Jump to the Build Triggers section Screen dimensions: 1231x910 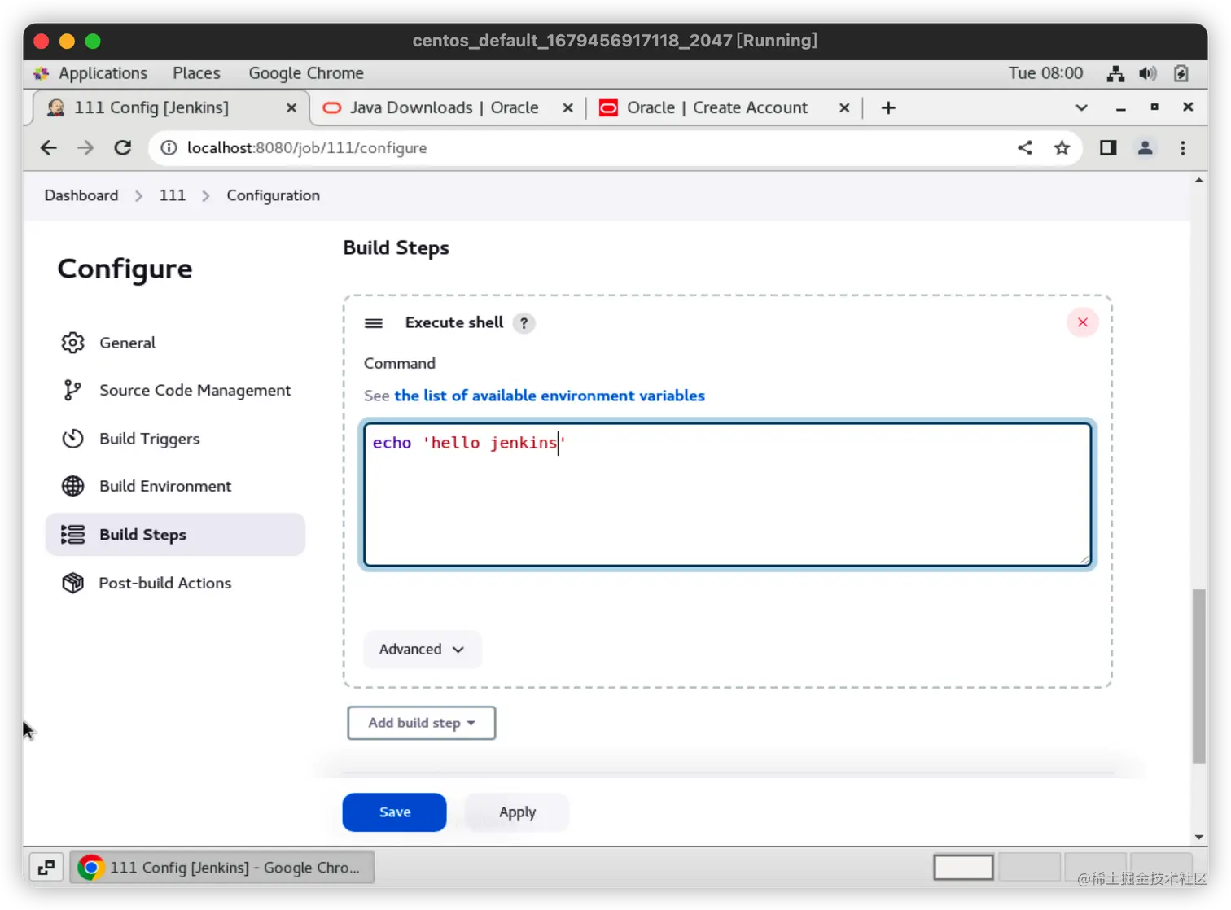175,439
